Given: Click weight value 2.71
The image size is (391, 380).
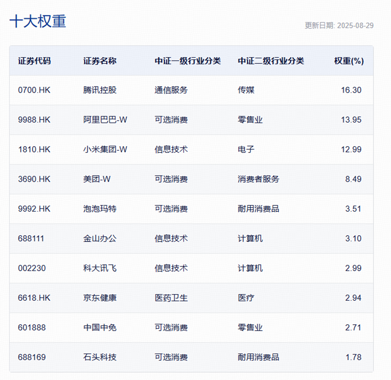Looking at the screenshot, I should (x=353, y=328).
